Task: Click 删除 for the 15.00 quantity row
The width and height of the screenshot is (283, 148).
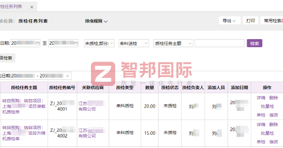Action: tap(273, 125)
